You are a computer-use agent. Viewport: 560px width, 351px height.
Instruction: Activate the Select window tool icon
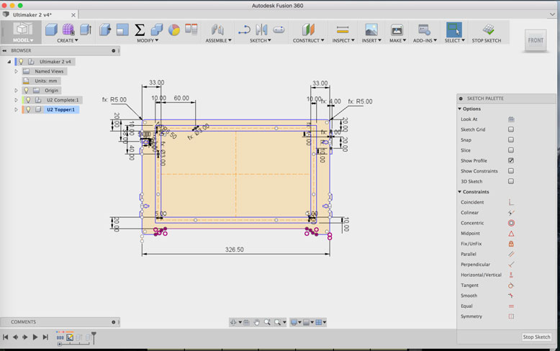454,29
